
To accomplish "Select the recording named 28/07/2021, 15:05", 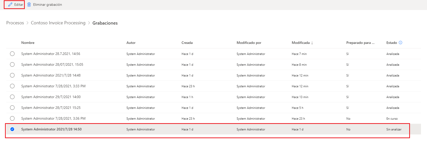I will click(12, 64).
